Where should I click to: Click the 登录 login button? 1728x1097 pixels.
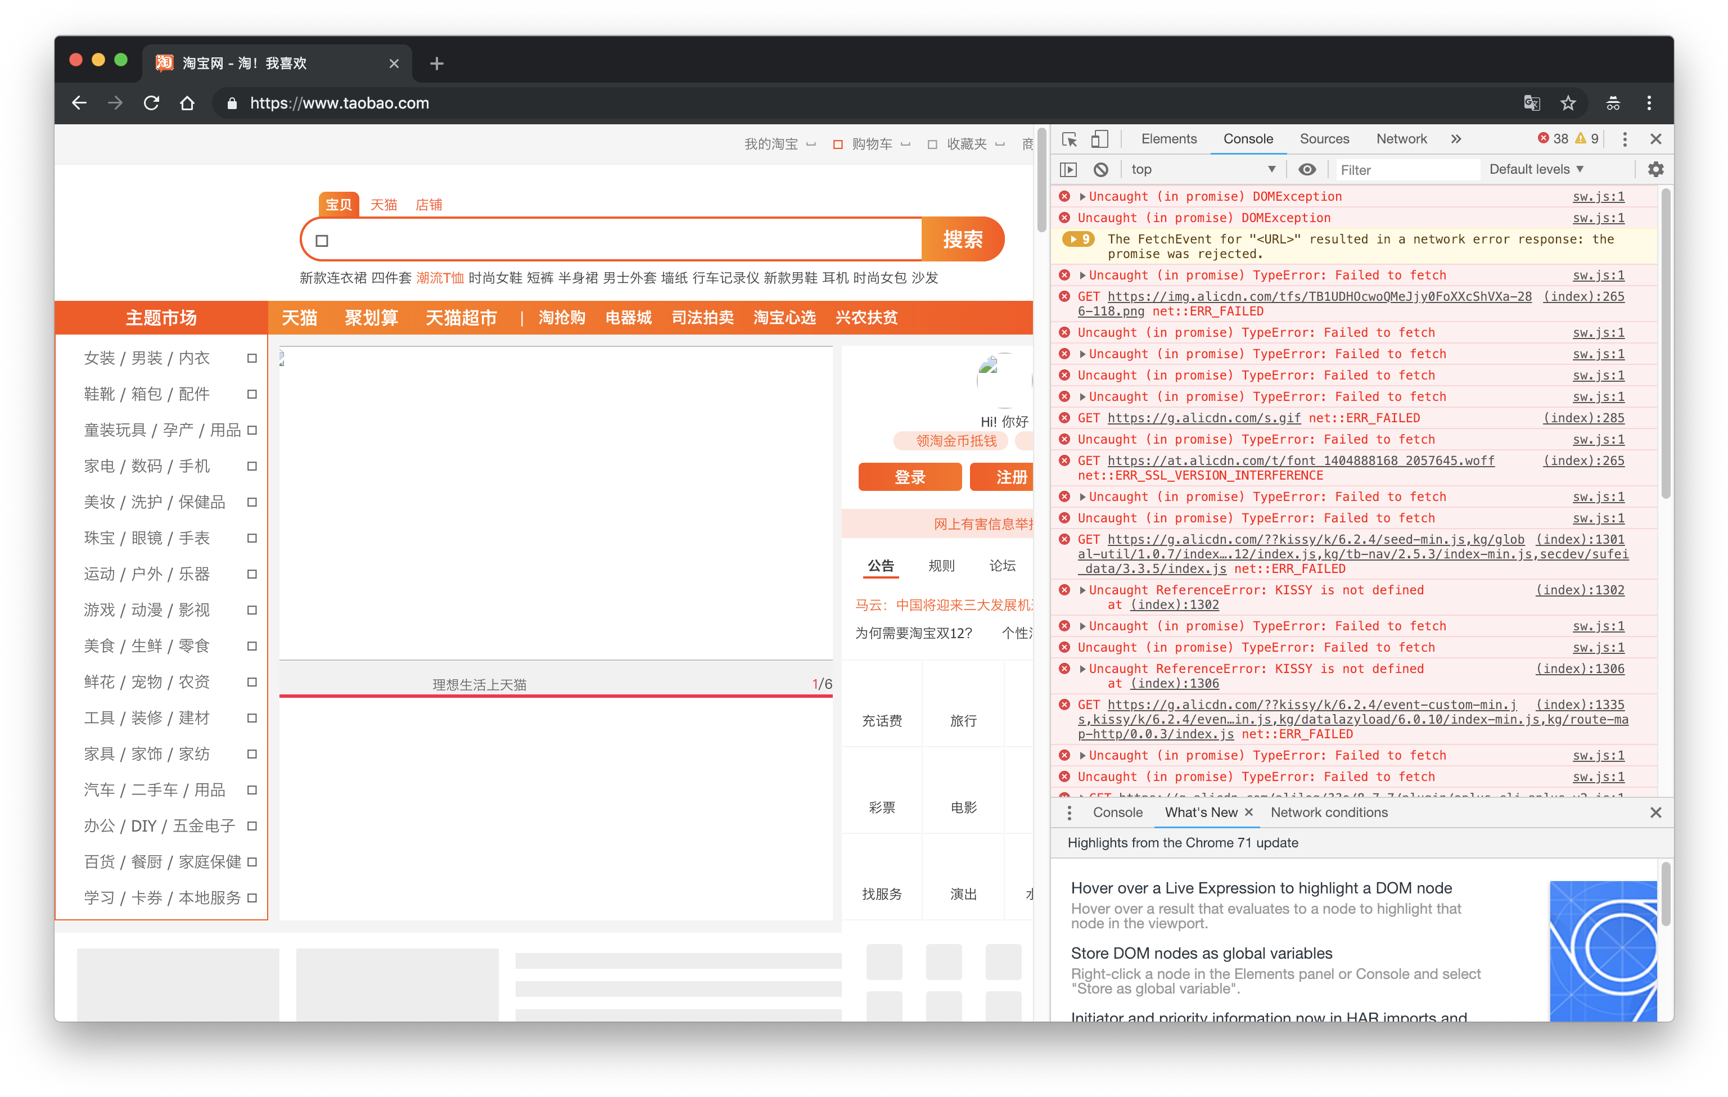(x=909, y=477)
